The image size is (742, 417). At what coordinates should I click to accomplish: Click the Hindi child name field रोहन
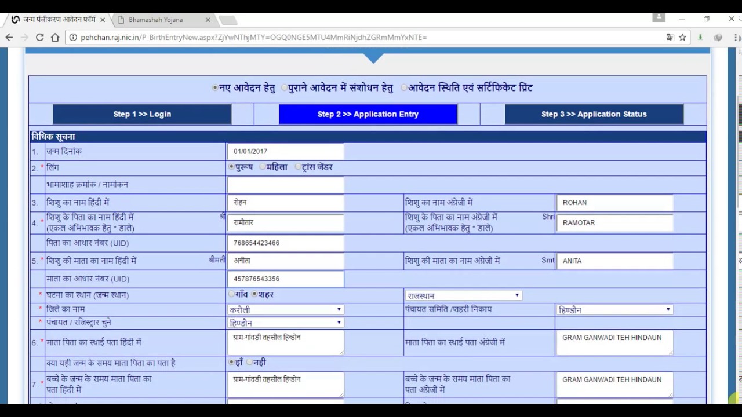tap(286, 203)
